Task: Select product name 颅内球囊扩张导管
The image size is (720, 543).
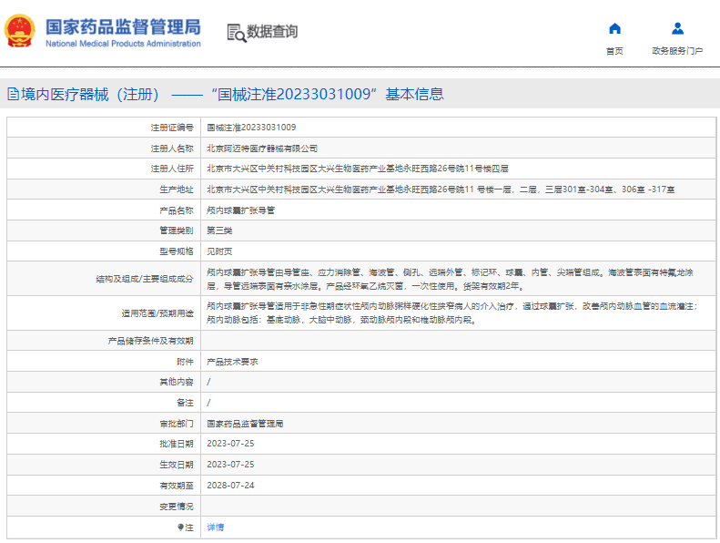Action: [x=240, y=210]
